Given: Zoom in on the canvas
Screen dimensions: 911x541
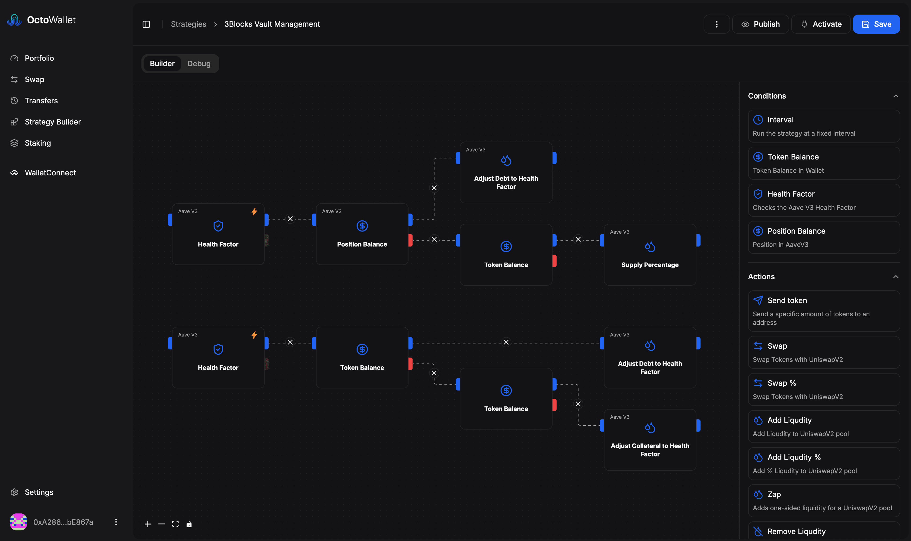Looking at the screenshot, I should (x=148, y=524).
